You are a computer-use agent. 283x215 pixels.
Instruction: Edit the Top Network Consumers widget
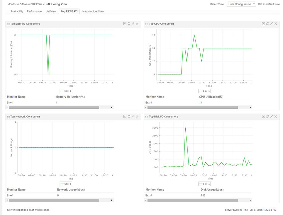click(133, 116)
